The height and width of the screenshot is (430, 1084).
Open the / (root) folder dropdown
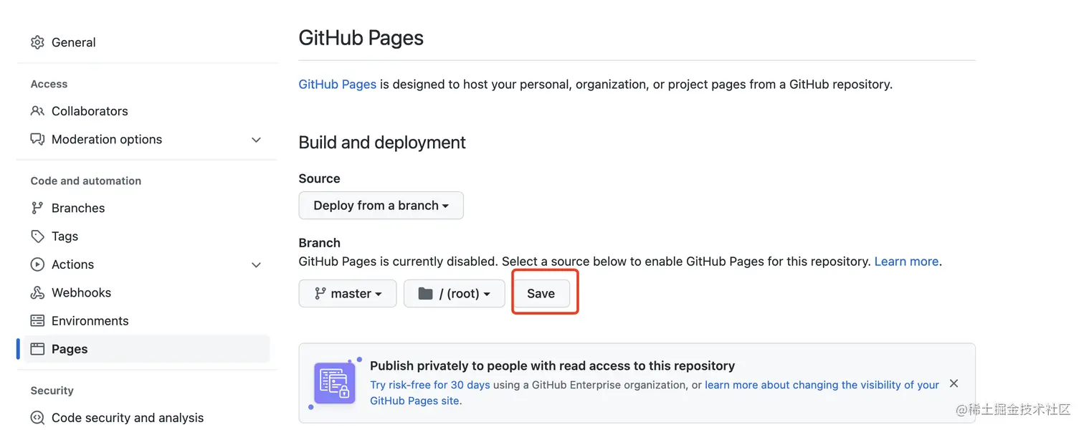click(x=455, y=294)
